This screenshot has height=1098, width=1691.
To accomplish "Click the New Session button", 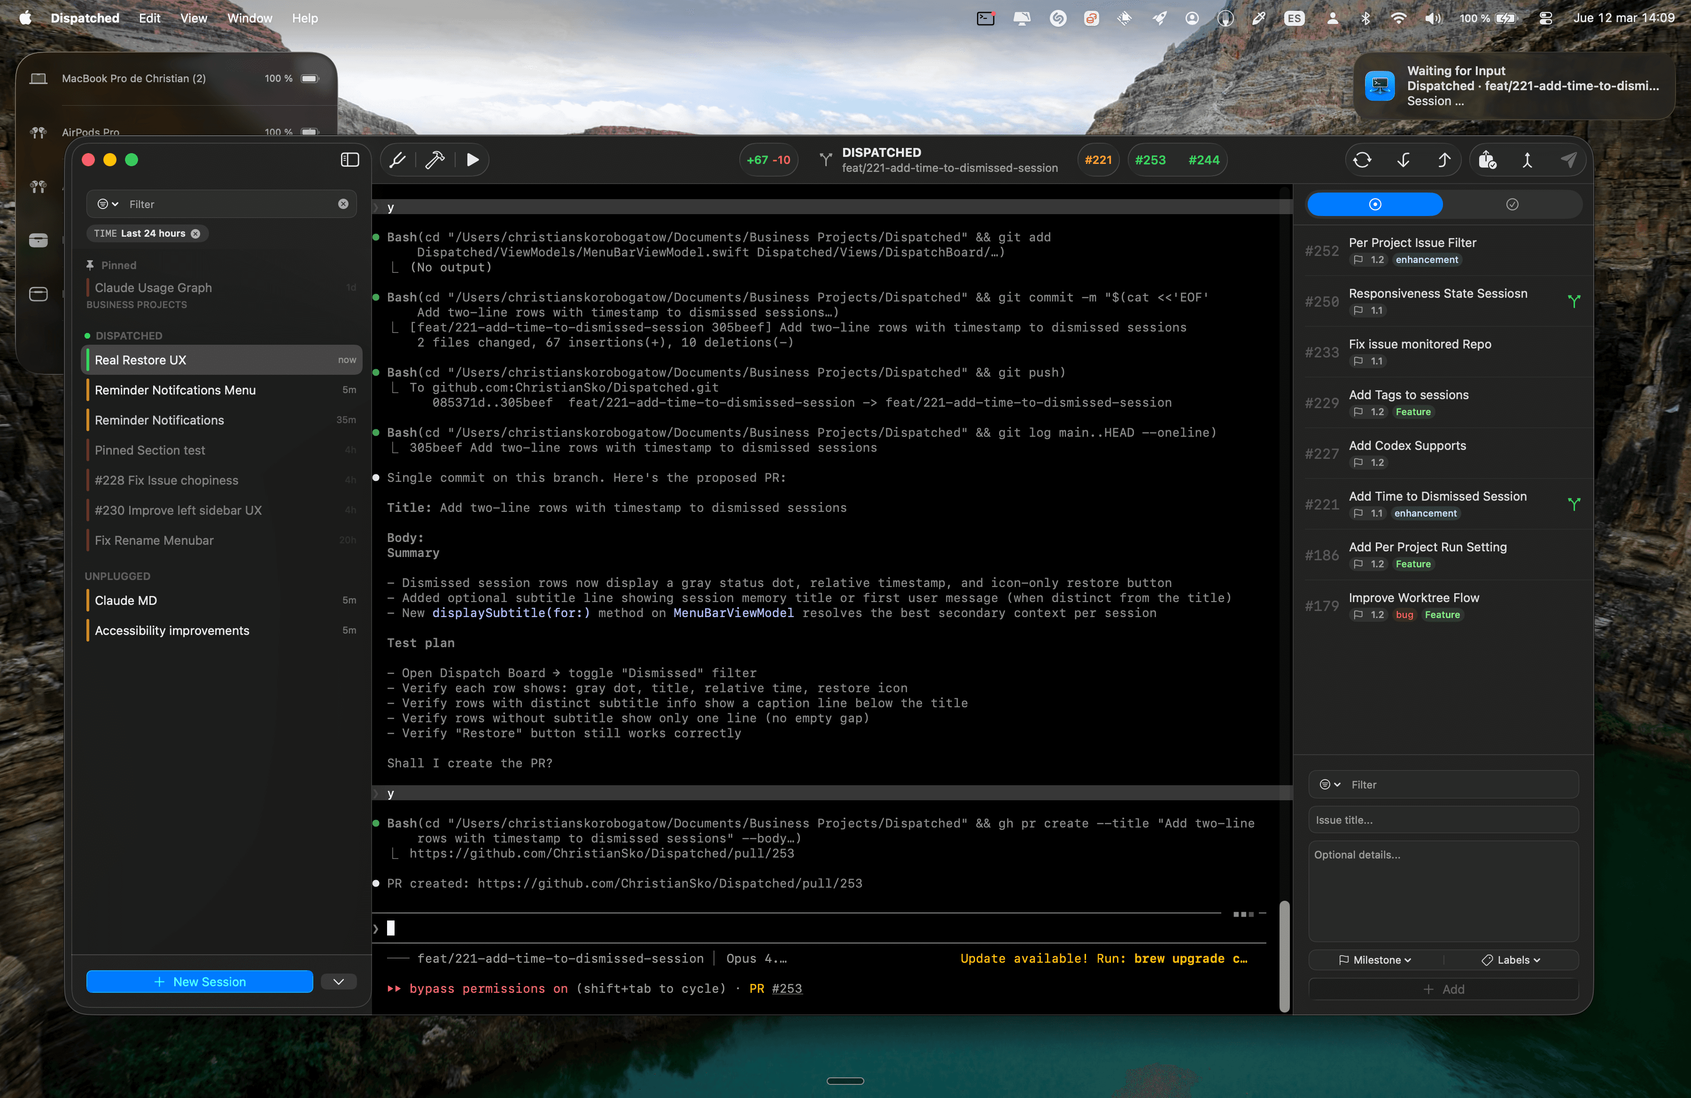I will (199, 982).
